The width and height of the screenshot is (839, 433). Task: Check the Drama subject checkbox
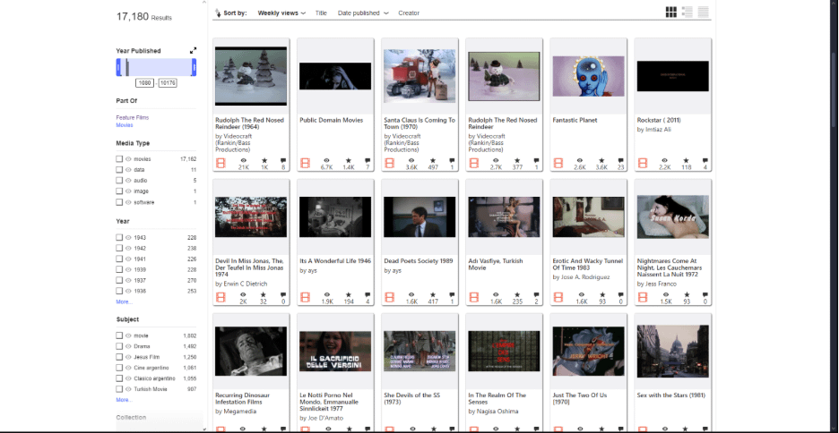pyautogui.click(x=119, y=346)
